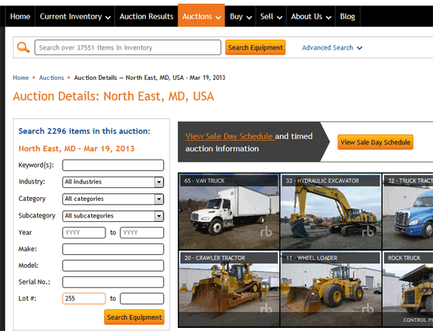433x331 pixels.
Task: Click the Lot # from field with 255
Action: tap(84, 299)
